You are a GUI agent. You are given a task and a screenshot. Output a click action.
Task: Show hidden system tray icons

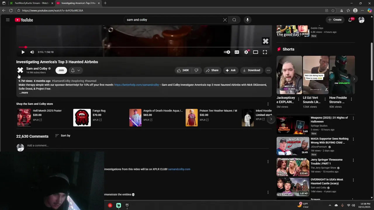coord(330,205)
